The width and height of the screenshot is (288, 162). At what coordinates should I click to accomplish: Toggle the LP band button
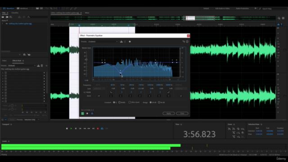(181, 96)
